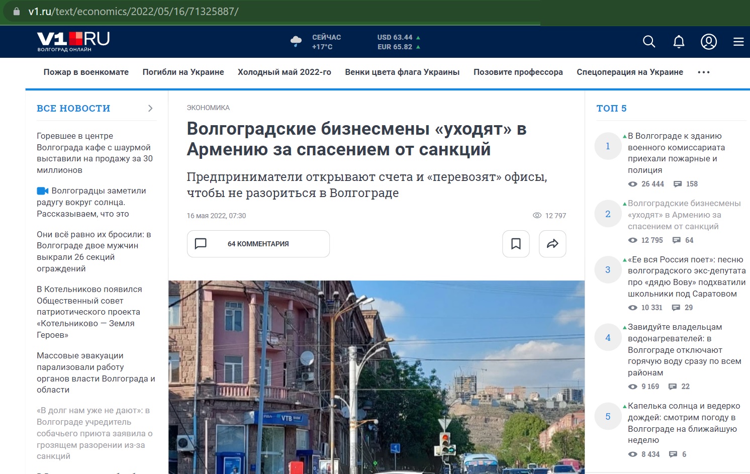Viewport: 750px width, 474px height.
Task: Open the user profile icon
Action: (x=709, y=42)
